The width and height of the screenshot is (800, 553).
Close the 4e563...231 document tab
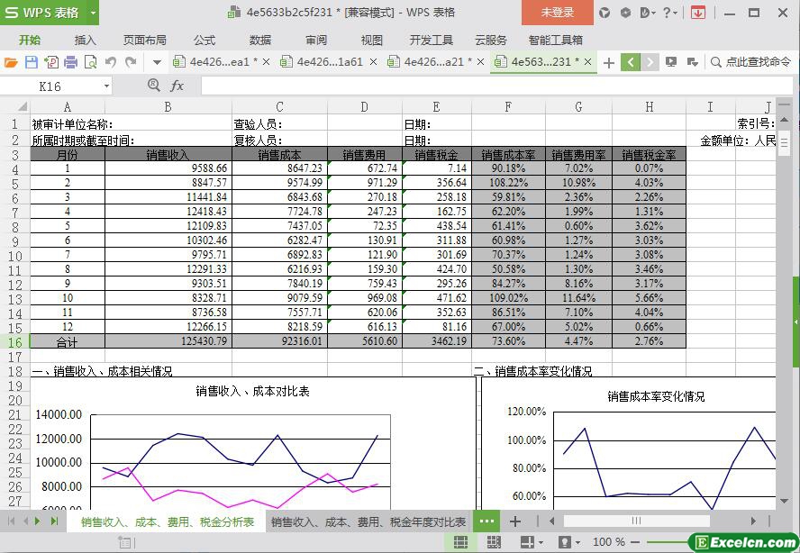[588, 62]
